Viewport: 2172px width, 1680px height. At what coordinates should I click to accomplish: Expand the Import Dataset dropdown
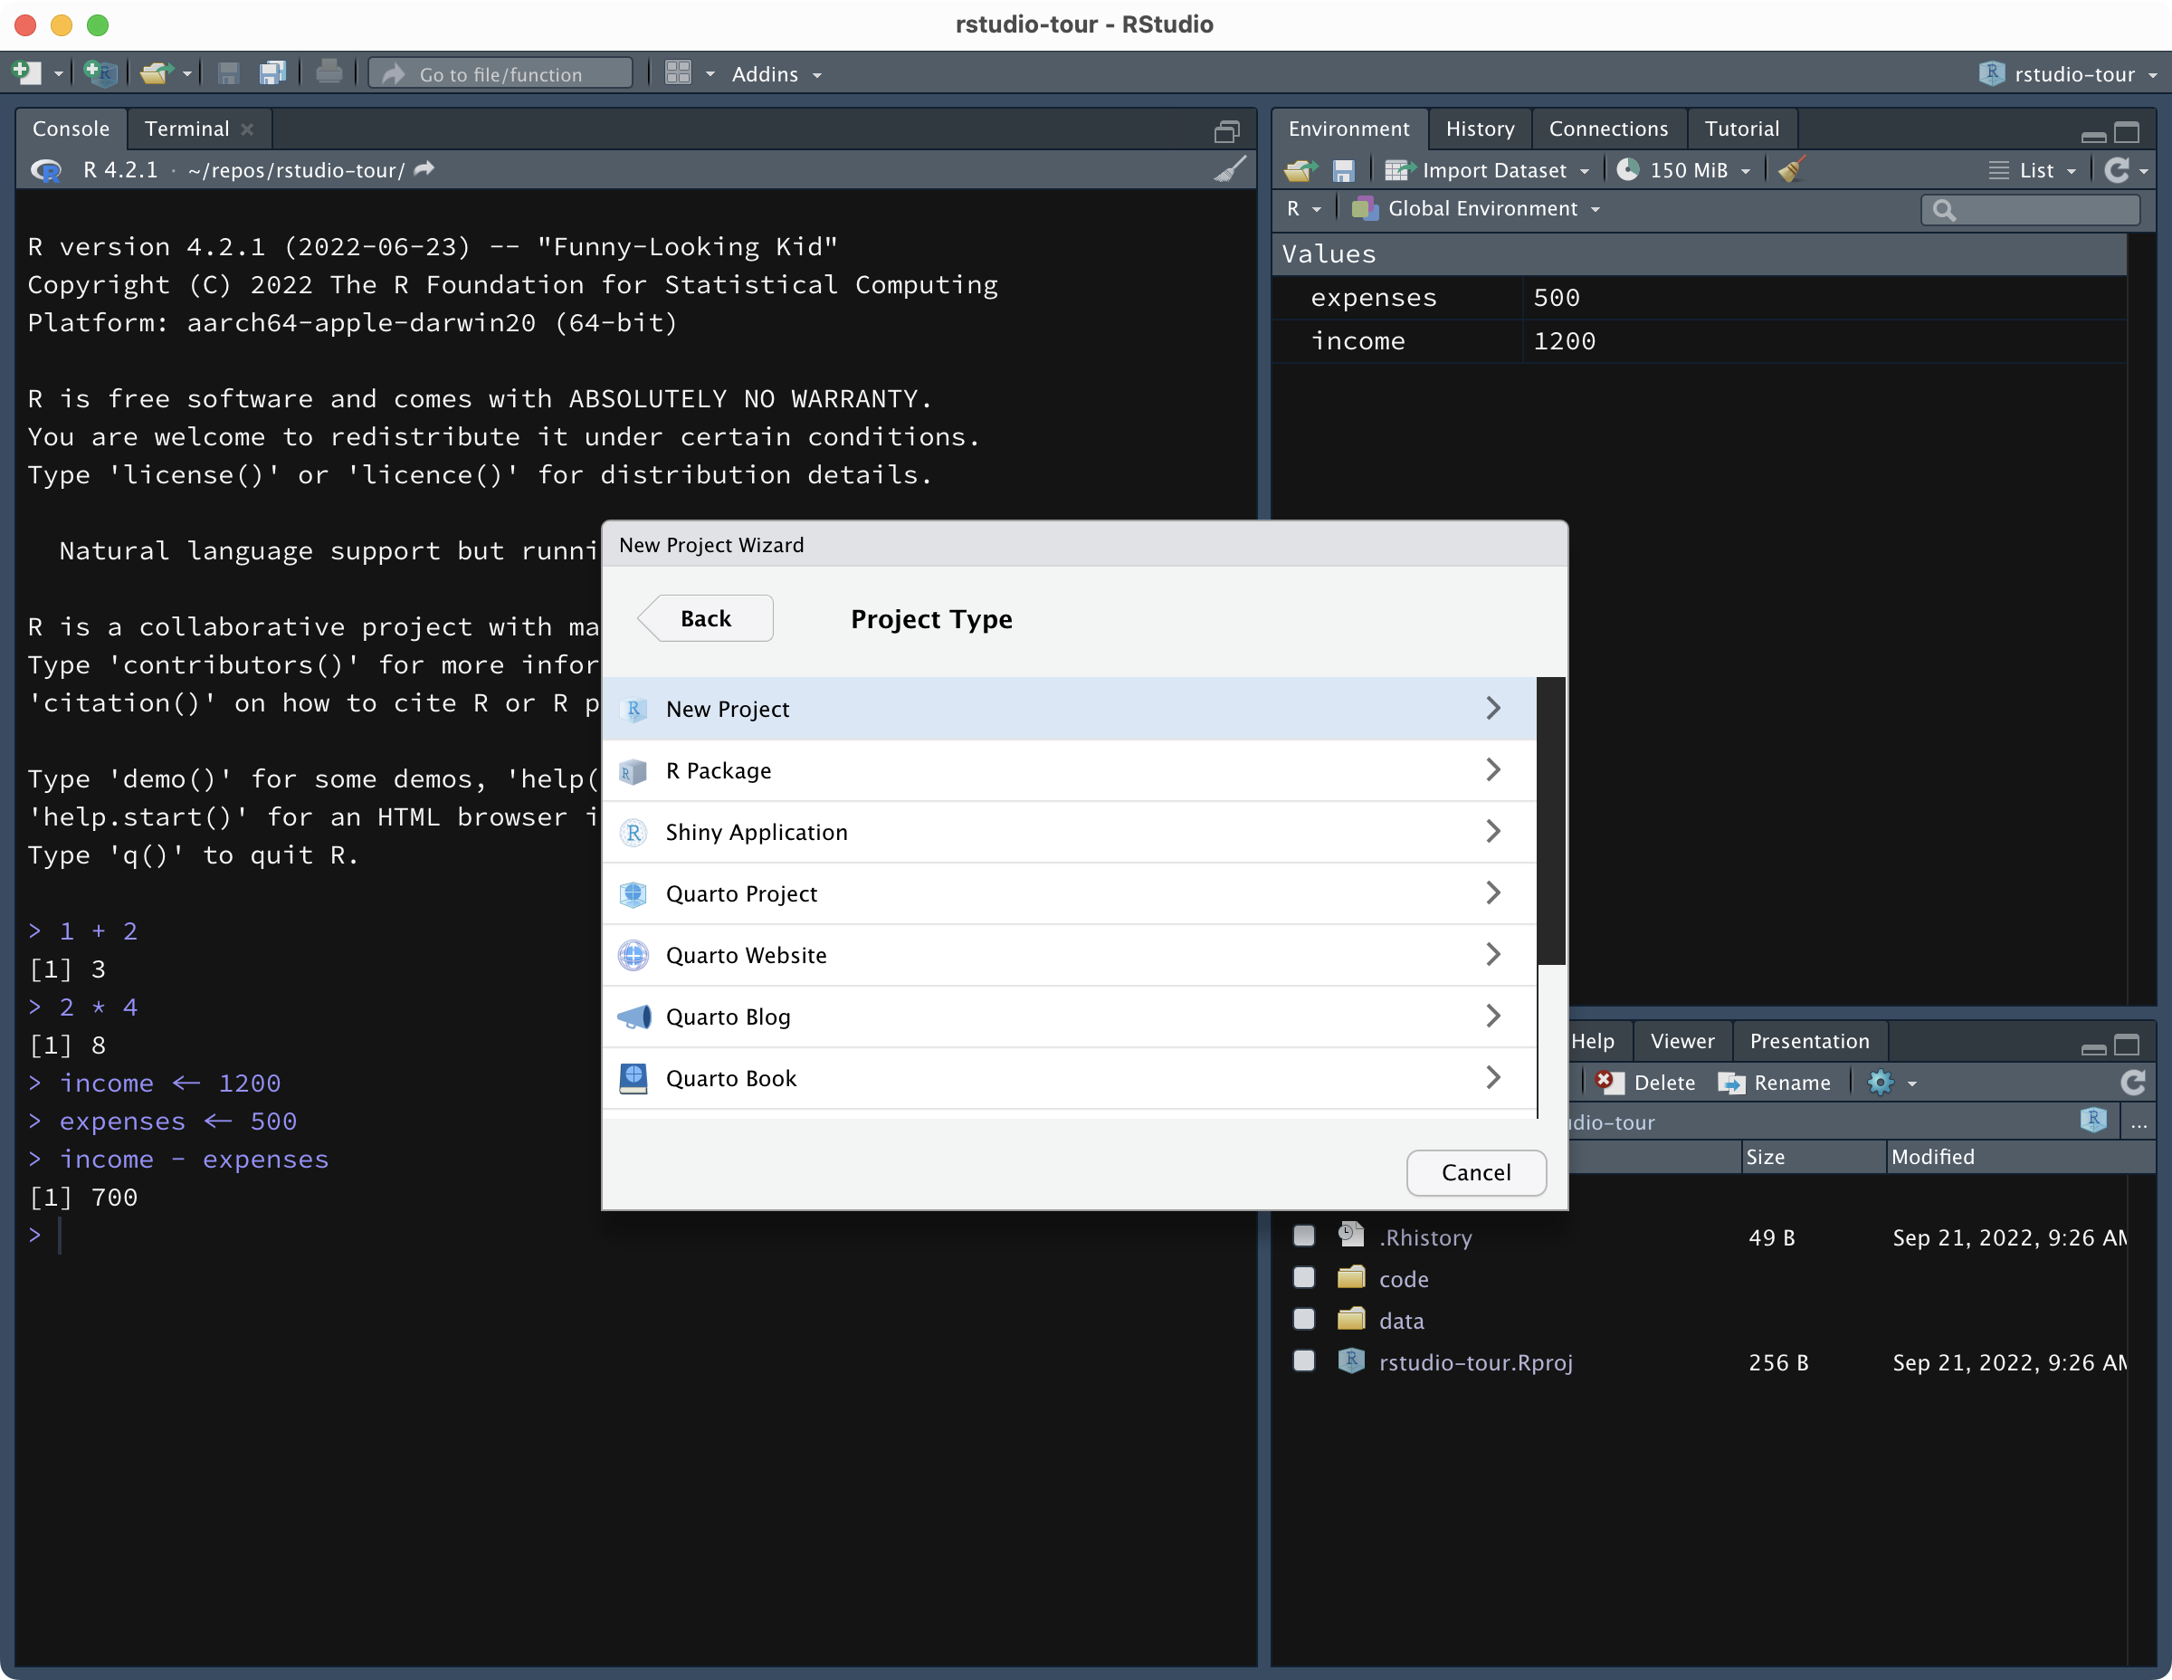tap(1487, 170)
